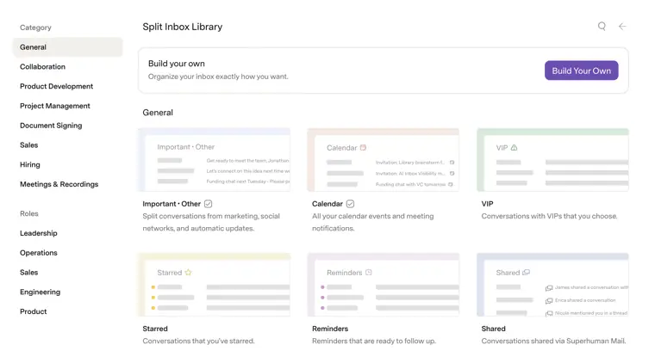Open the Shared preview thumbnail

point(552,285)
